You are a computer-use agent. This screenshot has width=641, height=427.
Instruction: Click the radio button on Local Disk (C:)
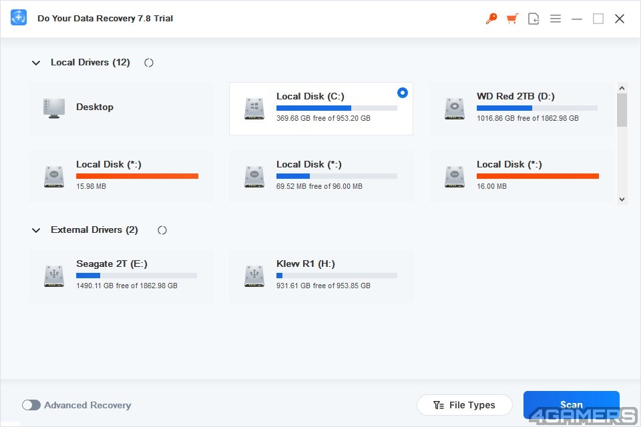402,93
